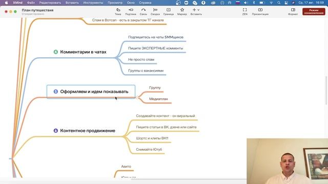Click the vertical scrollbar thumb
The width and height of the screenshot is (328, 184).
pos(326,90)
